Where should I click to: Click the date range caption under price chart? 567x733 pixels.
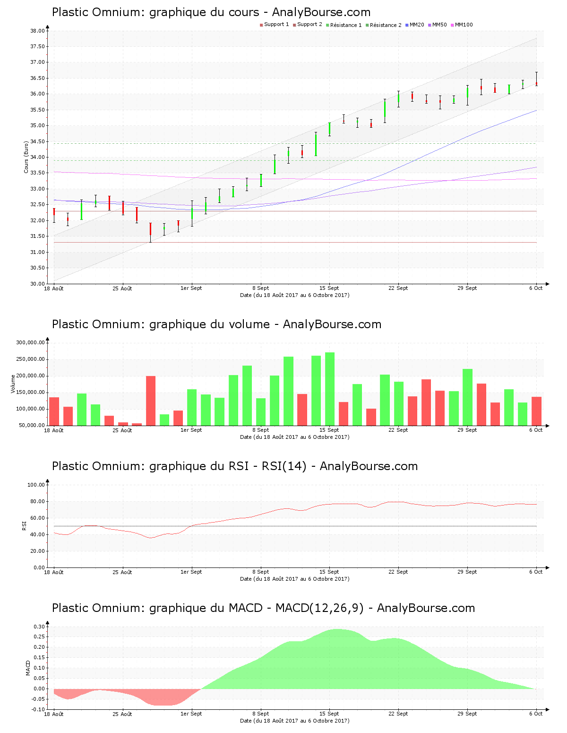pos(295,295)
